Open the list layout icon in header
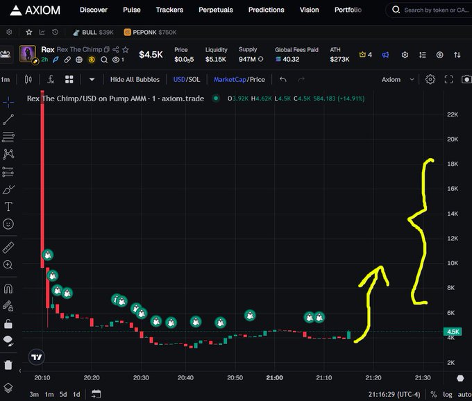Image resolution: width=472 pixels, height=401 pixels. tap(422, 55)
